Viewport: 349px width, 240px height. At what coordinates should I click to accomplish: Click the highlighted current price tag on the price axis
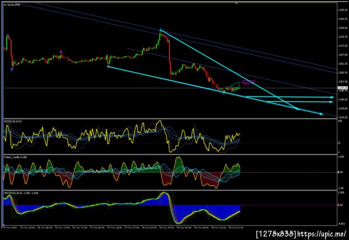click(343, 88)
